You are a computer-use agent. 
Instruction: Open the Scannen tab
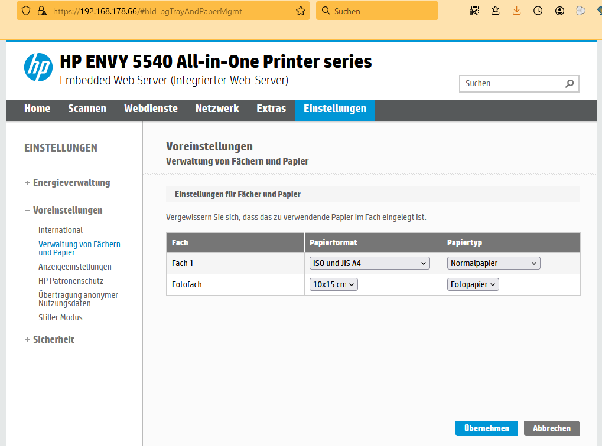(x=87, y=109)
